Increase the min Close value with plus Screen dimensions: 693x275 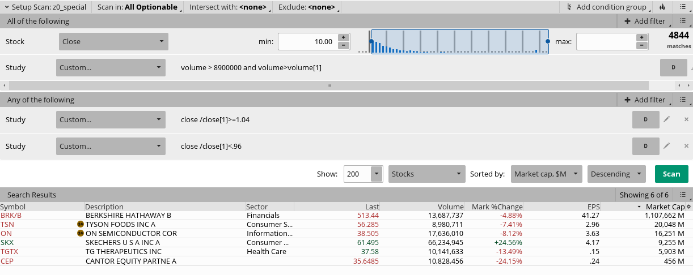(x=343, y=37)
